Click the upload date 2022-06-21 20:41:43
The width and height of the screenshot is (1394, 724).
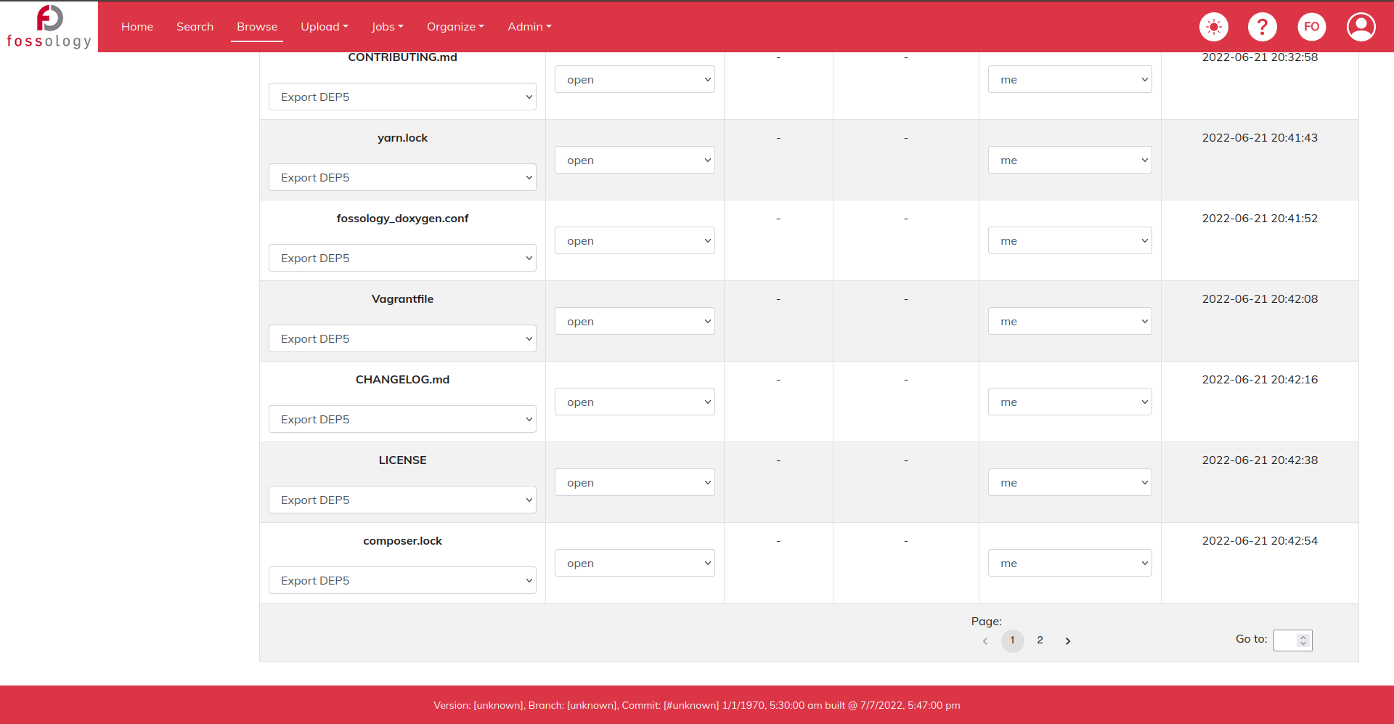pos(1260,138)
